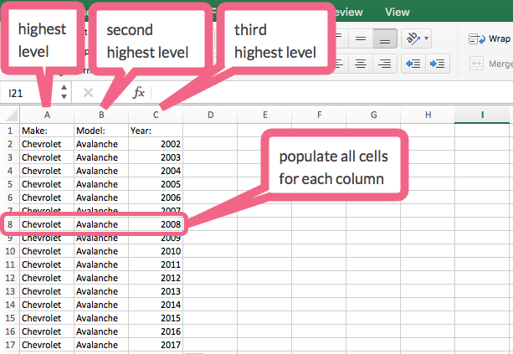Select the "Model:" header cell
Image resolution: width=513 pixels, height=354 pixels.
tap(101, 131)
